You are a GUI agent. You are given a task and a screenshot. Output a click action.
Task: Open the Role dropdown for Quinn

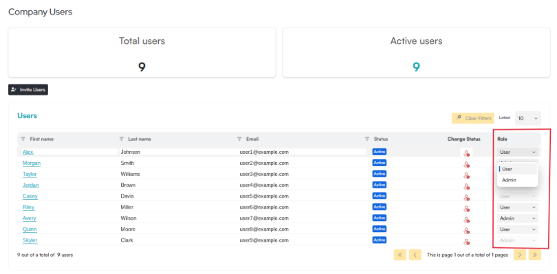518,229
